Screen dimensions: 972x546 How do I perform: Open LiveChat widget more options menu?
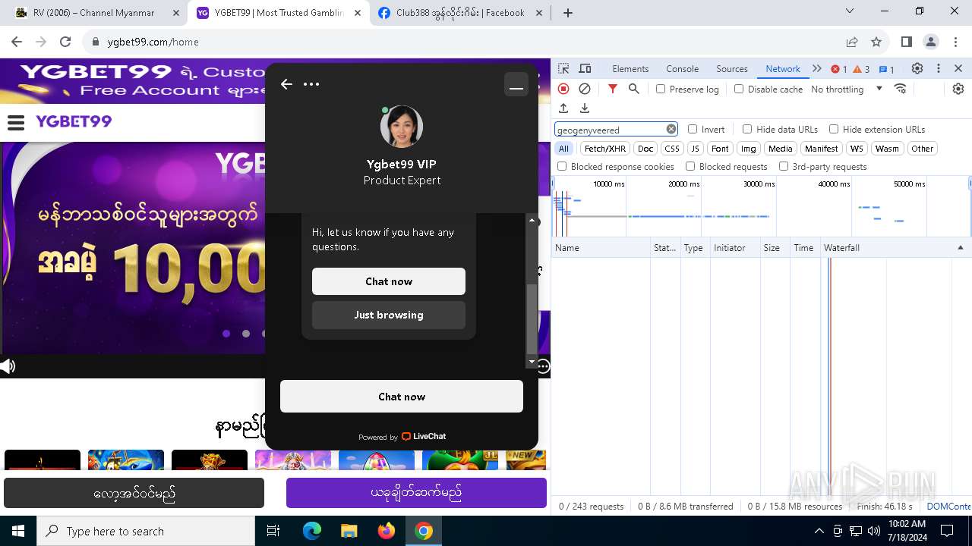point(311,84)
